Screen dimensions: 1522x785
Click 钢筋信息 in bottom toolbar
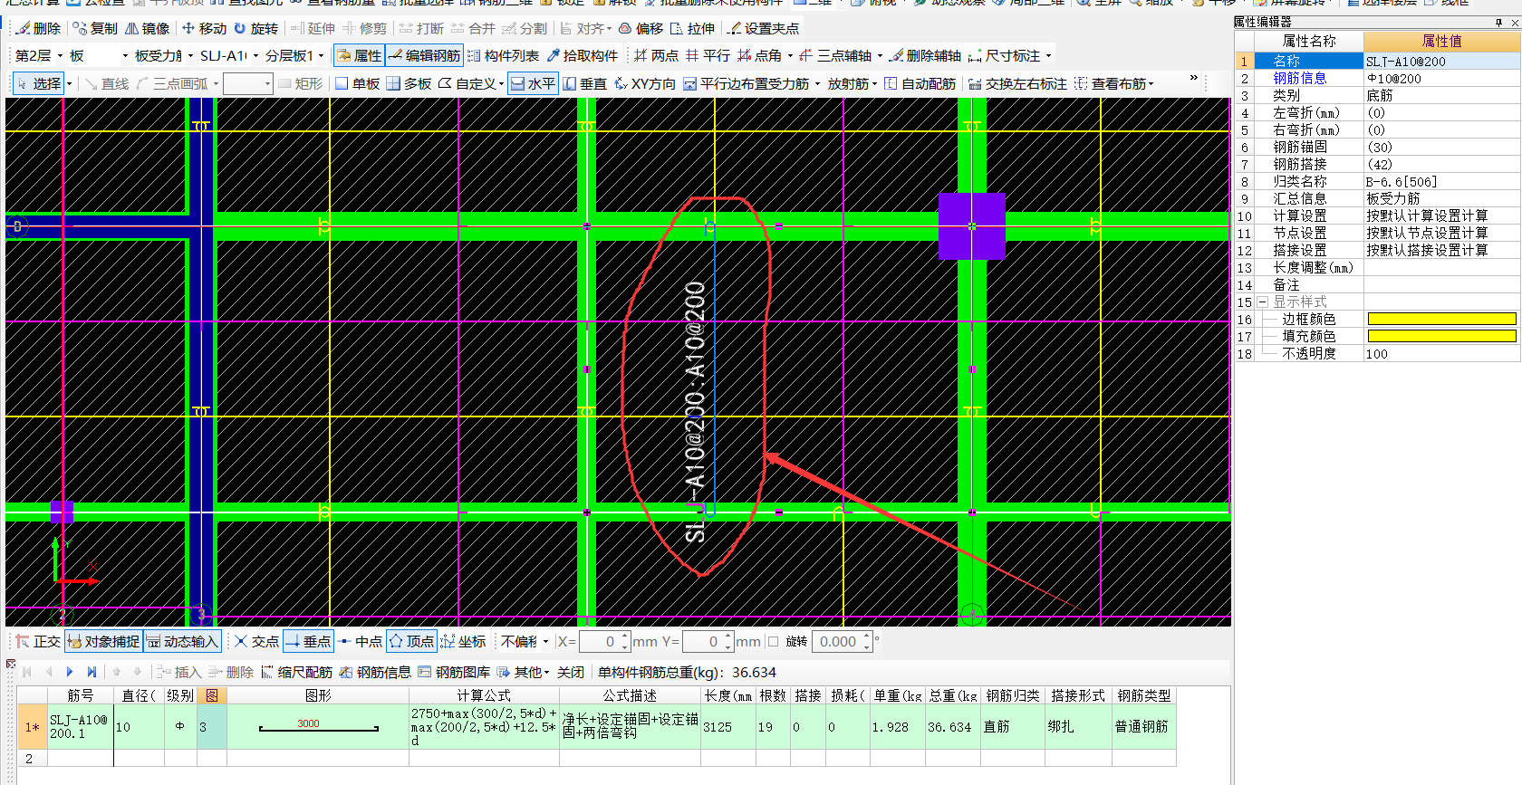click(376, 672)
